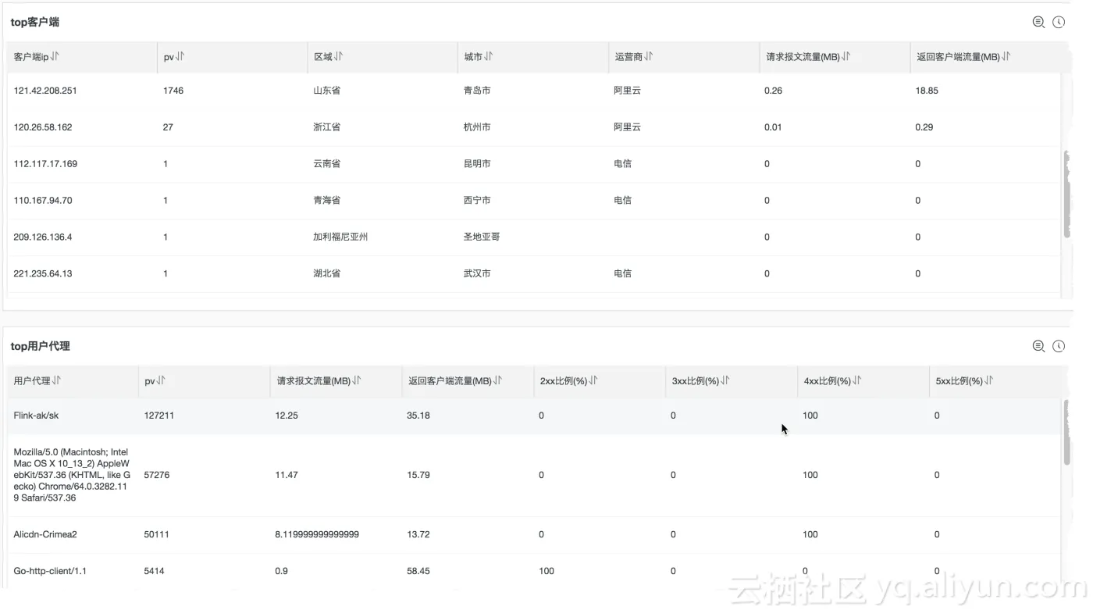Select IP 221.235.64.13
The image size is (1093, 610).
(x=43, y=274)
